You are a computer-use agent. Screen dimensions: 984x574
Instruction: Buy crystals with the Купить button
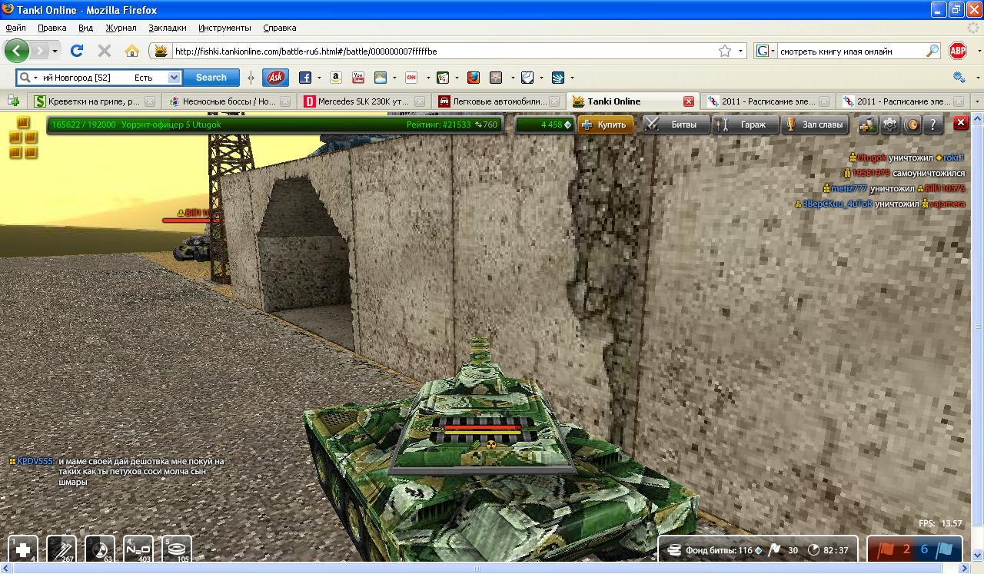[x=607, y=124]
